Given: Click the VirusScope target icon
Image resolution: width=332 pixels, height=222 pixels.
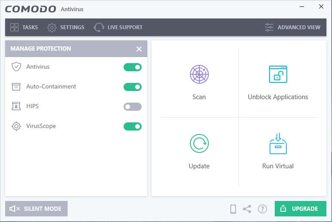Looking at the screenshot, I should point(16,126).
